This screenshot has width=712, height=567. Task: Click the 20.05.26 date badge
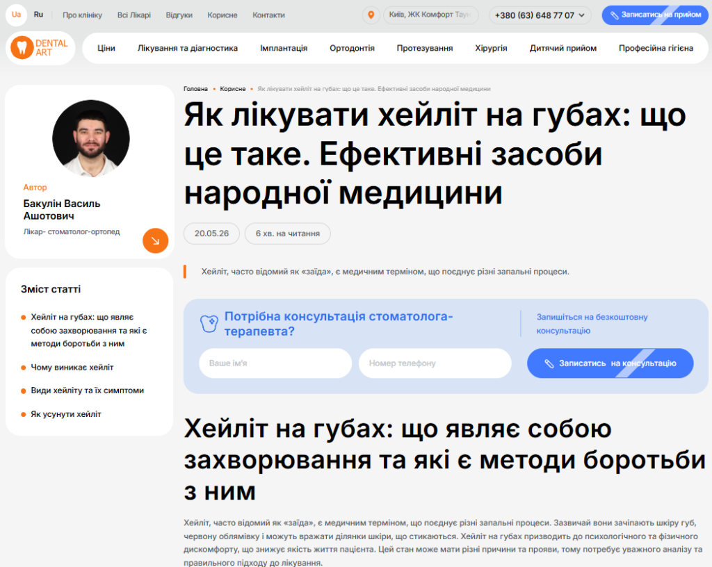[x=211, y=233]
